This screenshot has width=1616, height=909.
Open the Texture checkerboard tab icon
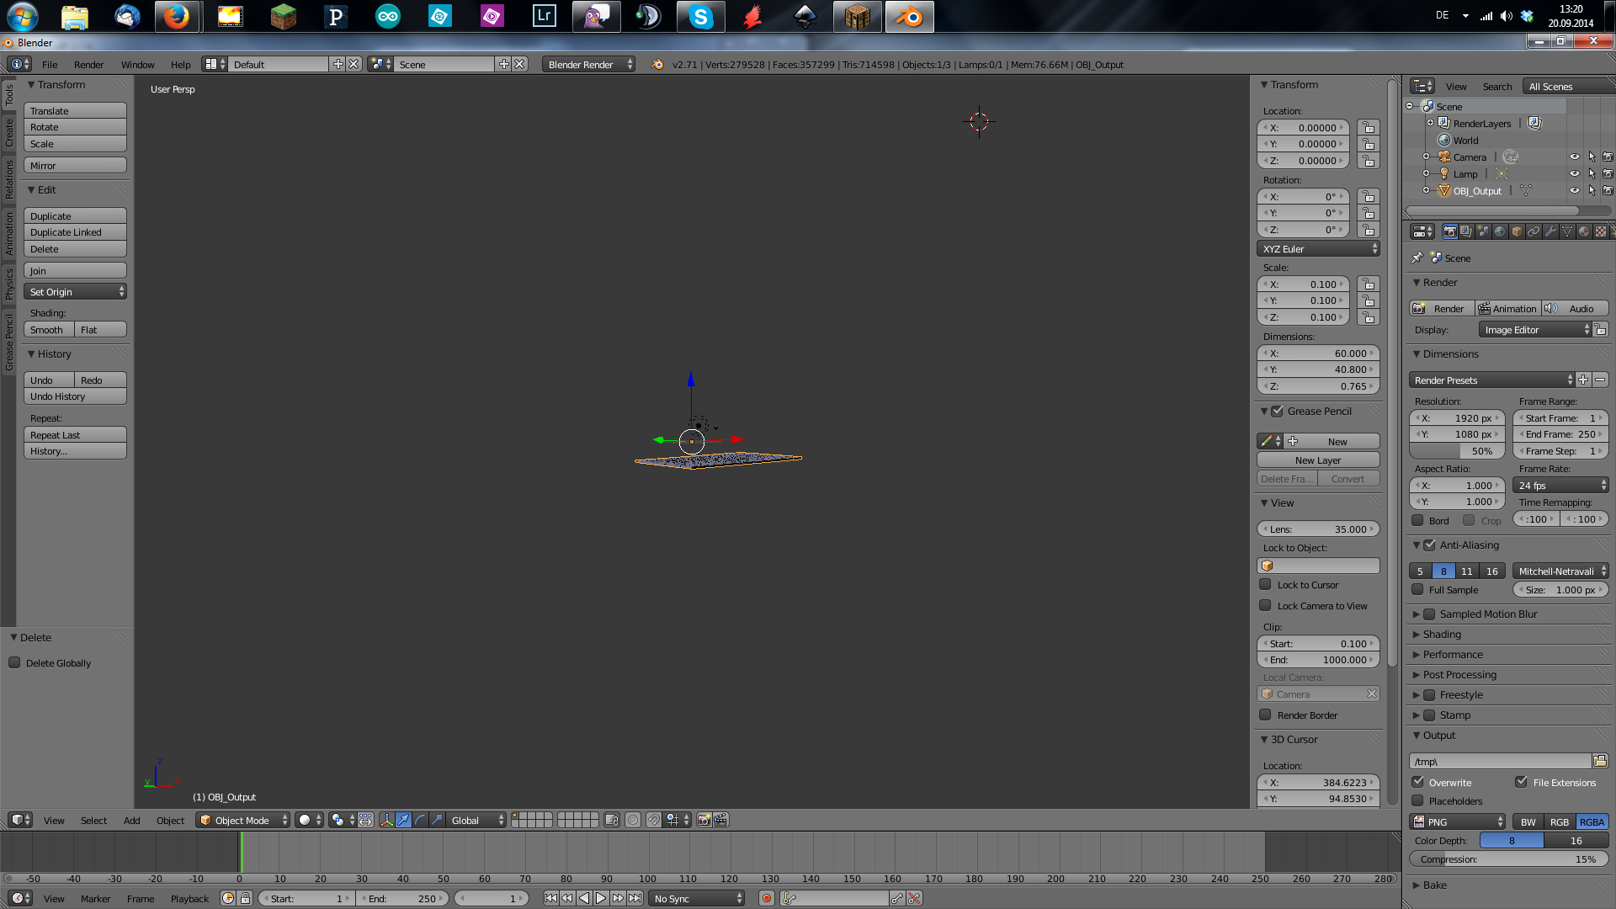pos(1601,231)
